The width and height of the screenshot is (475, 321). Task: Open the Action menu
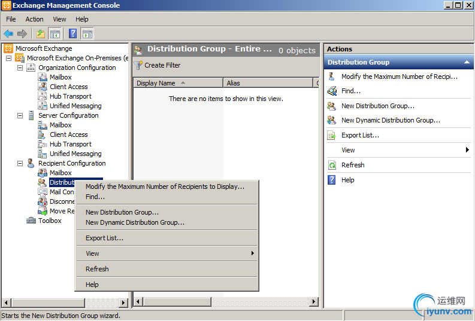(x=34, y=19)
